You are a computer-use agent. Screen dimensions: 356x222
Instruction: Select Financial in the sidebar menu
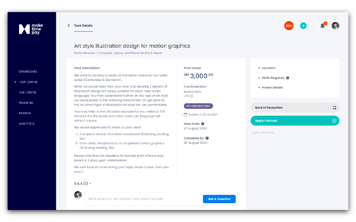pyautogui.click(x=26, y=103)
